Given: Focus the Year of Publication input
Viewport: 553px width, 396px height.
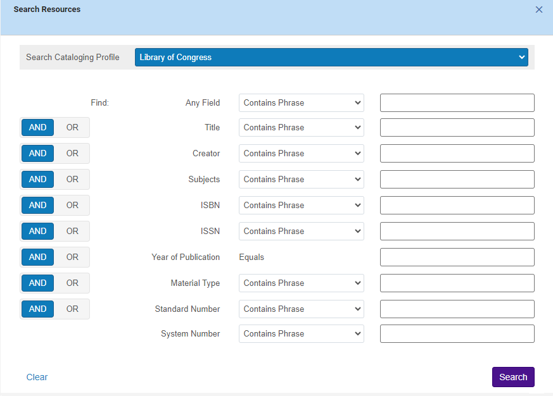Looking at the screenshot, I should [x=457, y=257].
